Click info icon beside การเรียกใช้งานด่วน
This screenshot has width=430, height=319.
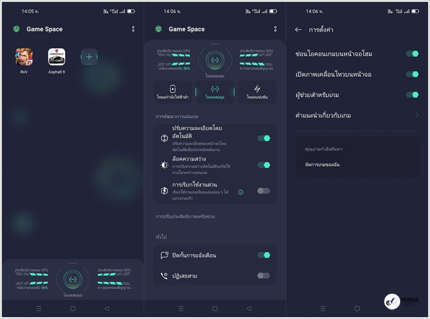click(241, 192)
